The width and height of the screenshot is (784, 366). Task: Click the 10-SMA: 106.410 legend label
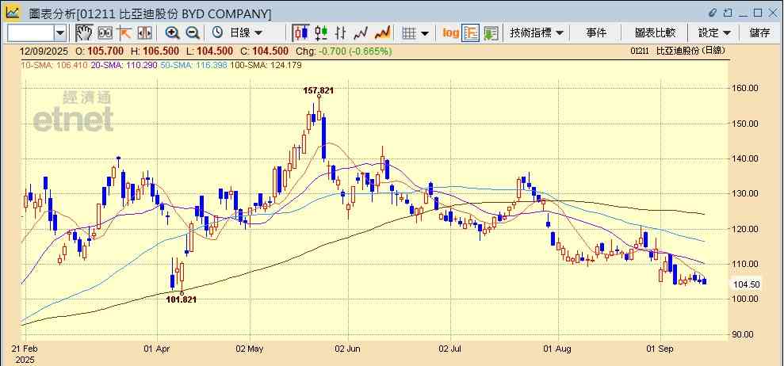[55, 65]
